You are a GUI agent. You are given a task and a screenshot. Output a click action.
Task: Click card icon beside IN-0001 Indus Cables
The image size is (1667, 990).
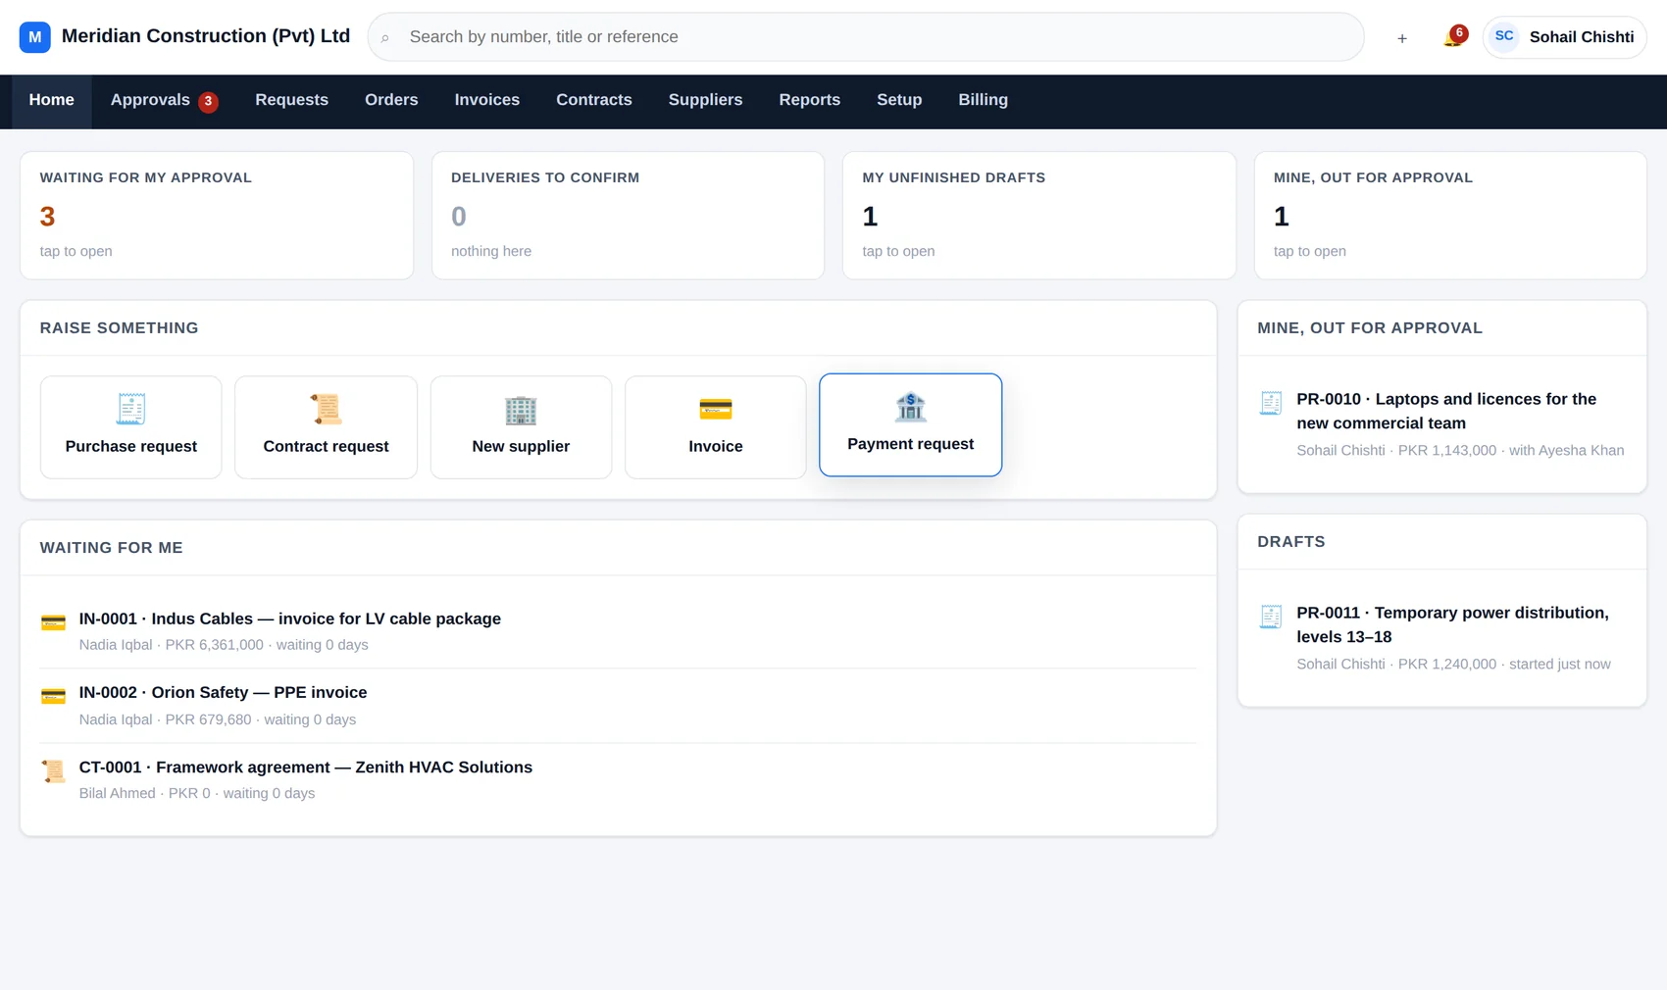[x=53, y=622]
